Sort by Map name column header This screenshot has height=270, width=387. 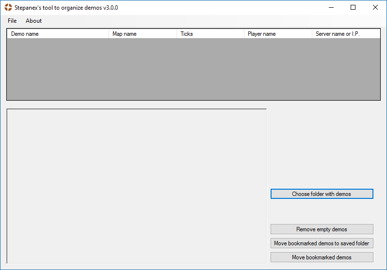(x=143, y=34)
